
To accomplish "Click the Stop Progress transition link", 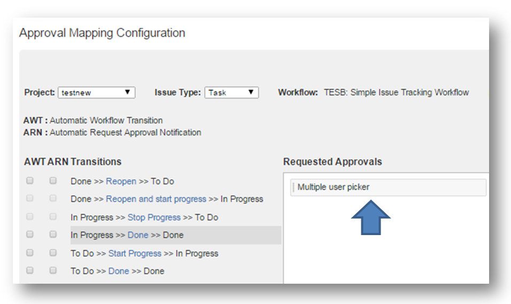I will (154, 217).
